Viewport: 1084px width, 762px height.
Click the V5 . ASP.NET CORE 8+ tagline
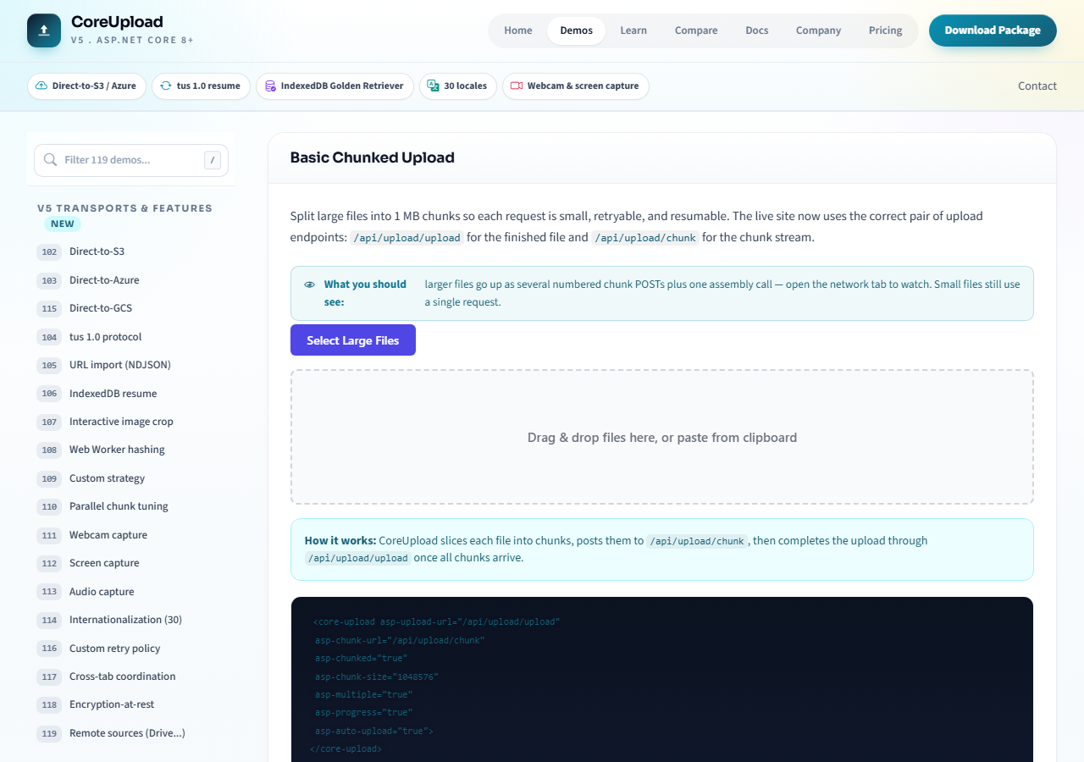click(x=133, y=40)
